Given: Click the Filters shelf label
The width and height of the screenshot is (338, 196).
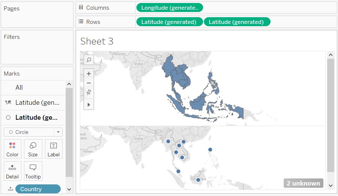Looking at the screenshot, I should pyautogui.click(x=12, y=37).
